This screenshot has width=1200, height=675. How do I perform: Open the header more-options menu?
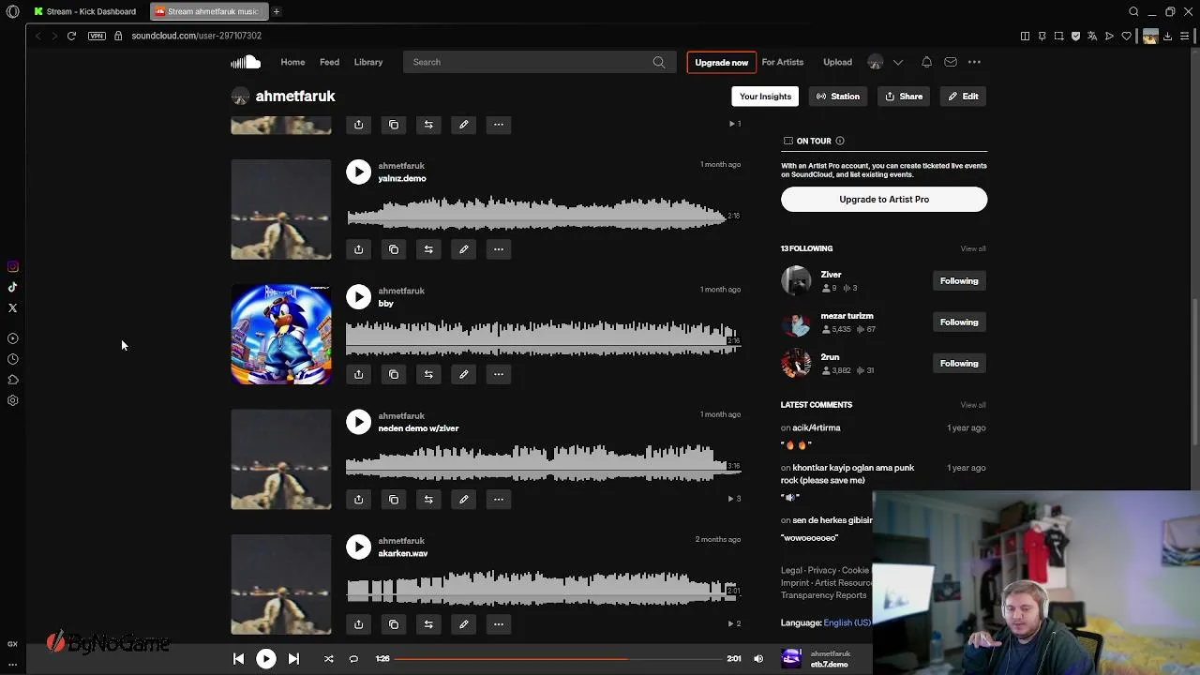974,62
